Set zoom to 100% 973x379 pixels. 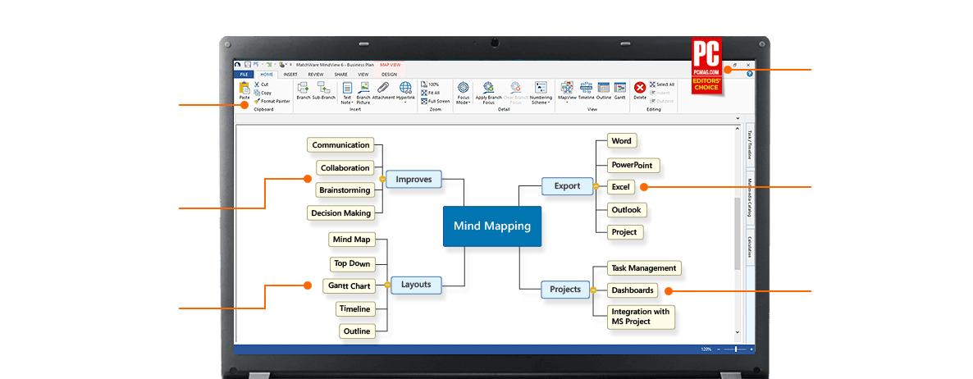point(429,84)
